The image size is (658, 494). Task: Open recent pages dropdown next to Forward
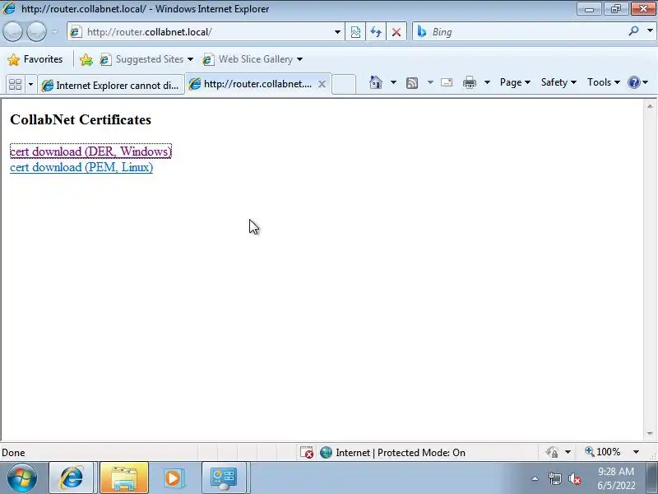pyautogui.click(x=54, y=31)
